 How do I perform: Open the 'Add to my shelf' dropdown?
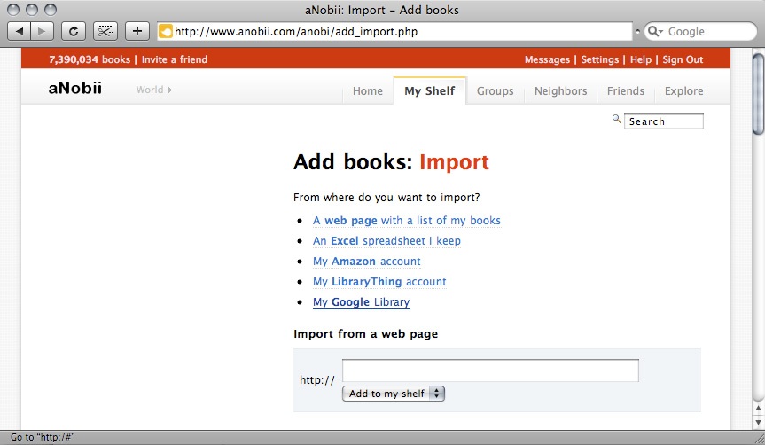(394, 394)
